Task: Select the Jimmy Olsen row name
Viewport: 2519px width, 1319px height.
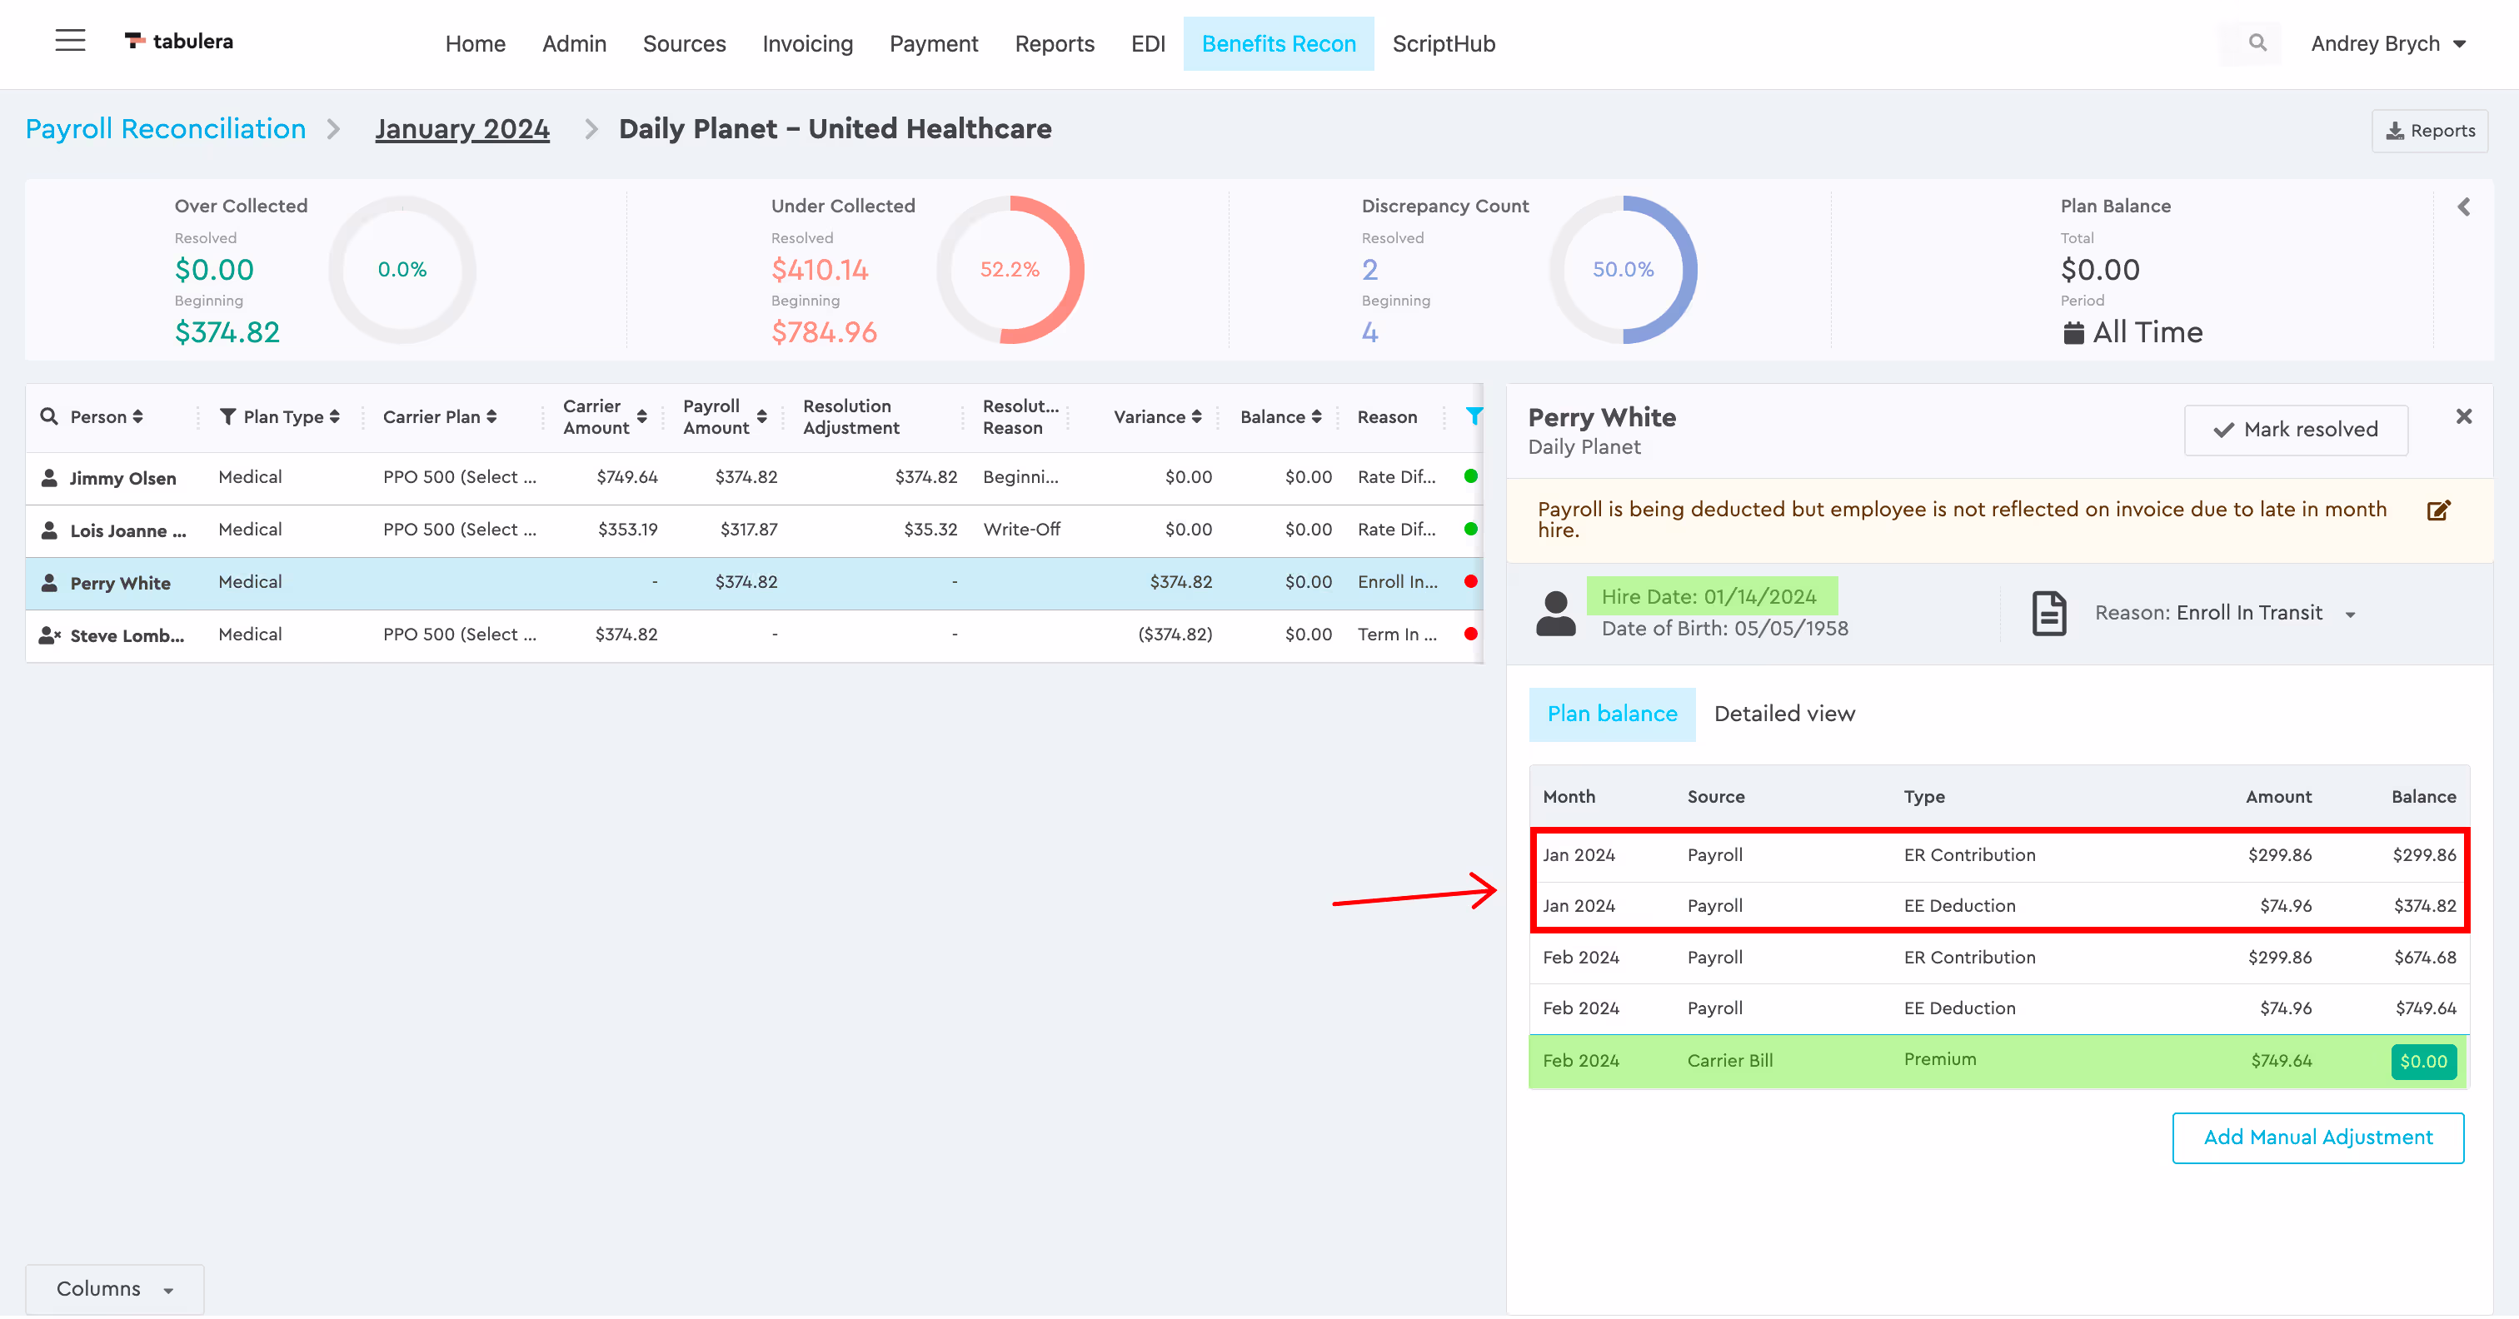Action: [123, 478]
